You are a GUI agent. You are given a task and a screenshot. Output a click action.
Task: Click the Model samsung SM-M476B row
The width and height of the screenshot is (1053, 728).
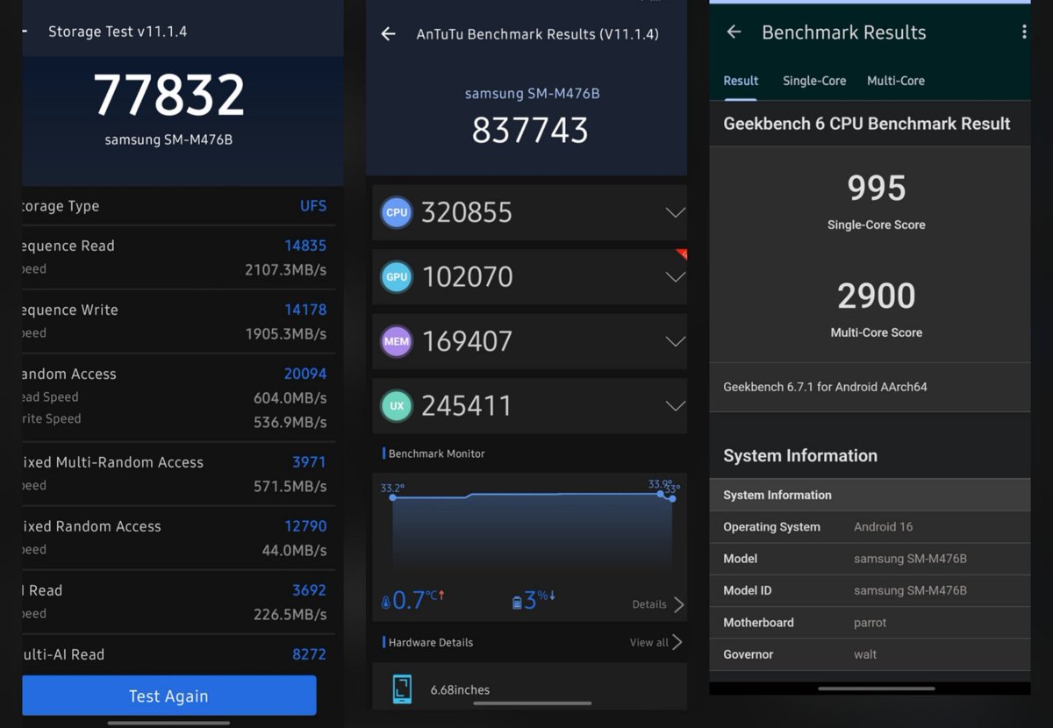coord(870,559)
